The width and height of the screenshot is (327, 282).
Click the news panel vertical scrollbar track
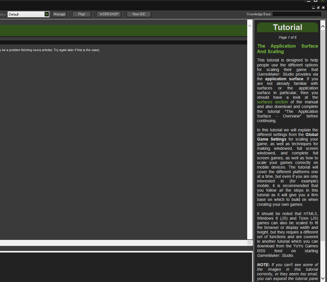coord(250,130)
